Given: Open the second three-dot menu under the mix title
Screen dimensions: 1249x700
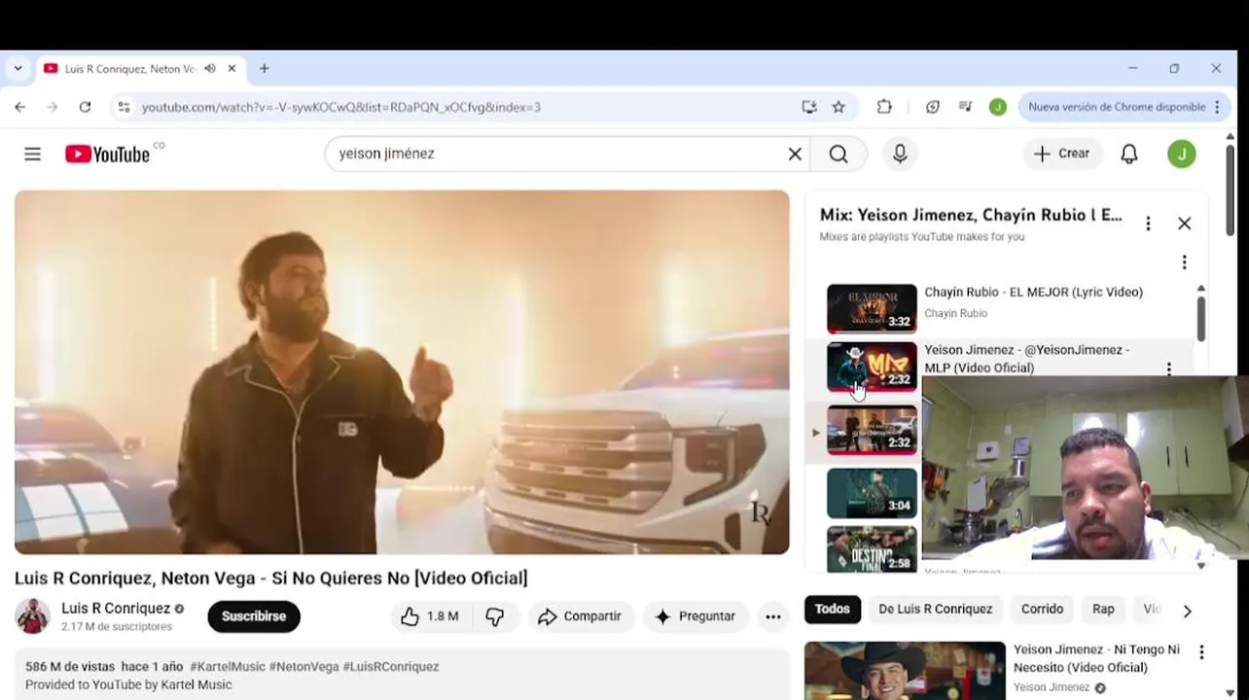Looking at the screenshot, I should (1184, 262).
